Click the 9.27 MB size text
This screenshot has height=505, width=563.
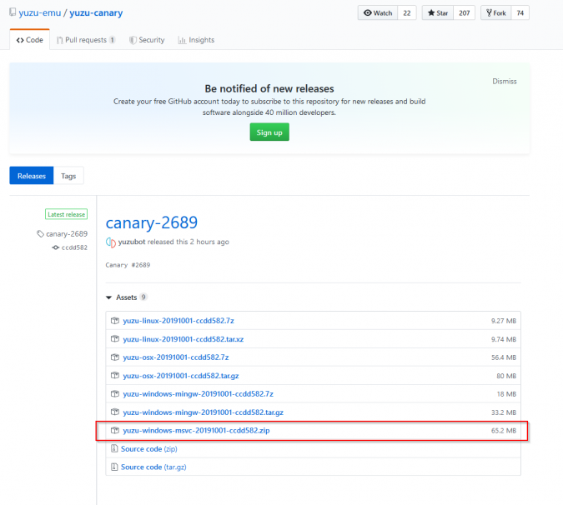(504, 321)
